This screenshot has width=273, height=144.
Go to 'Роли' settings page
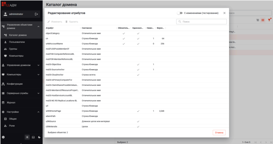click(x=12, y=126)
